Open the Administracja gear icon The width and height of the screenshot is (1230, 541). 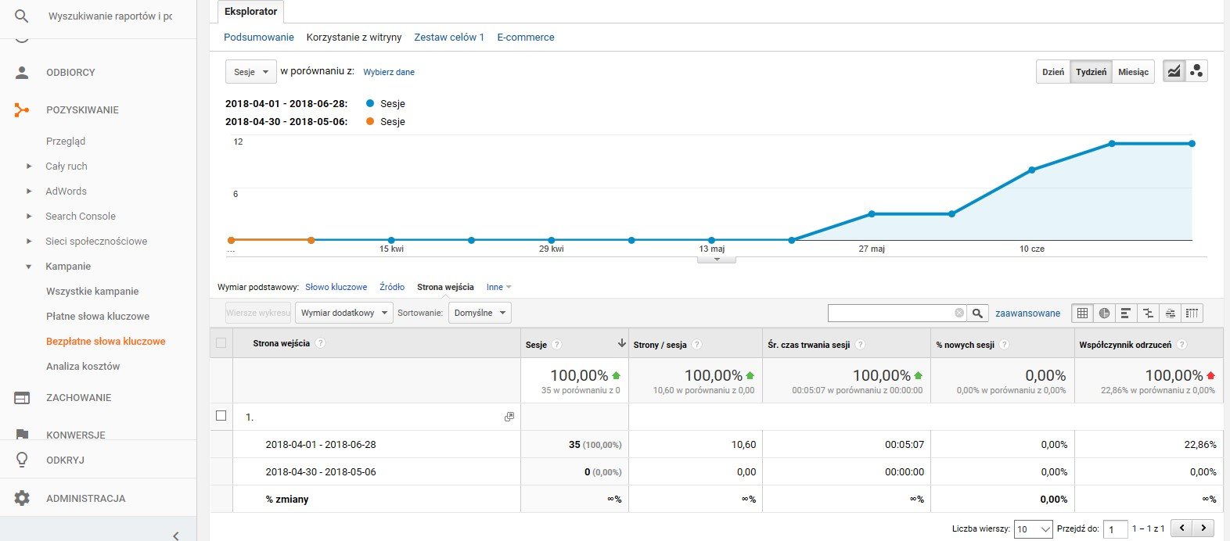(x=22, y=498)
